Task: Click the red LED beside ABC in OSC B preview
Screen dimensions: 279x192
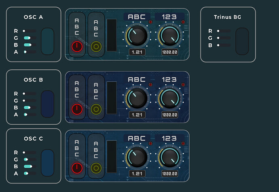Action: [x=150, y=85]
